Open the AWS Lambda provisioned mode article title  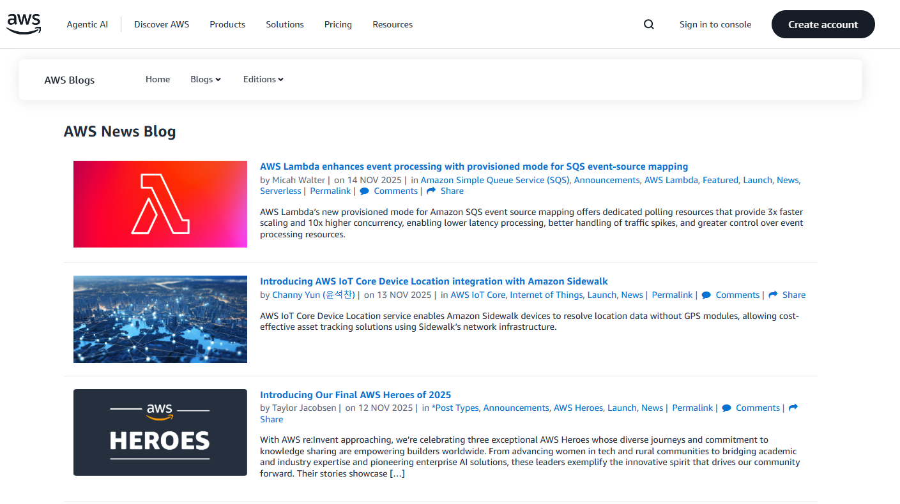(473, 167)
